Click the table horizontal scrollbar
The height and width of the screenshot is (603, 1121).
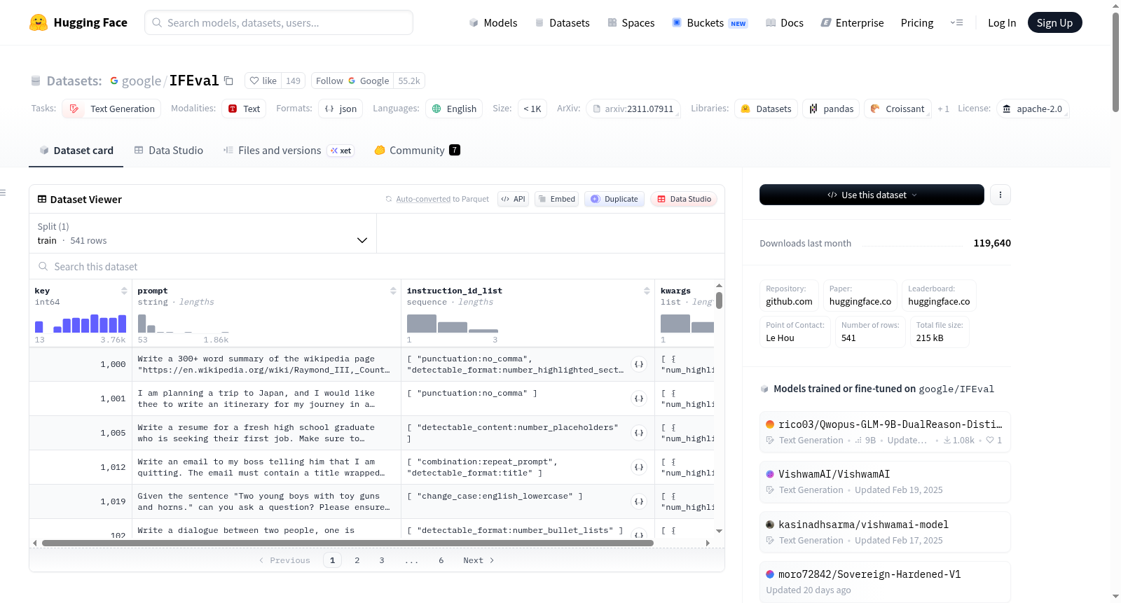pyautogui.click(x=348, y=543)
